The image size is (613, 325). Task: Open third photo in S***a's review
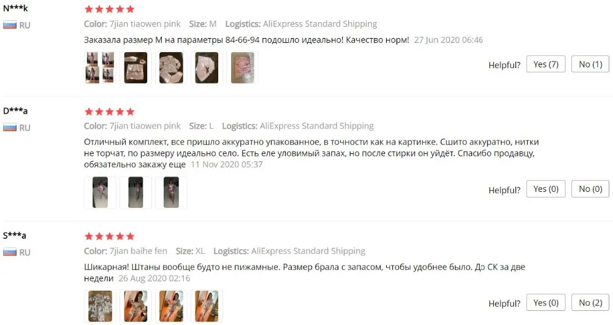[x=171, y=306]
